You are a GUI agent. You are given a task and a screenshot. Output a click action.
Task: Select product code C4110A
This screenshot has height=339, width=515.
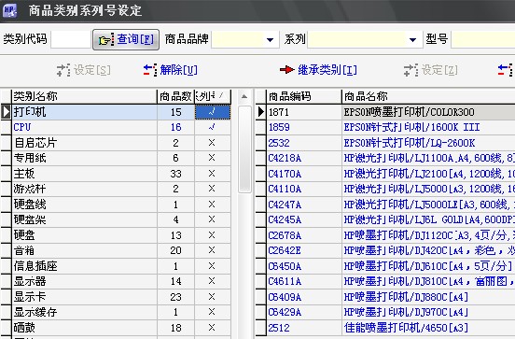(304, 189)
